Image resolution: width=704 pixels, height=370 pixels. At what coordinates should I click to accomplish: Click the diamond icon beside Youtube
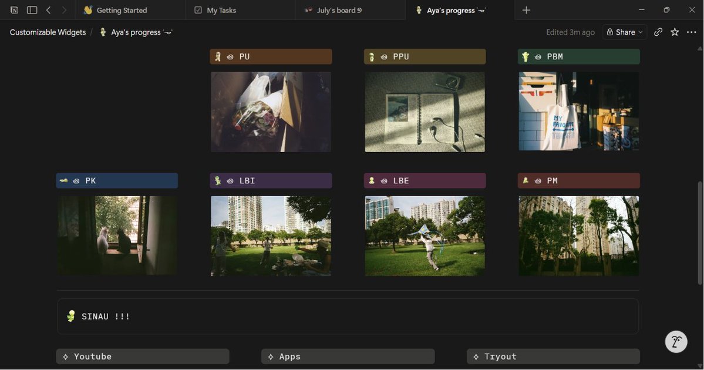click(66, 356)
